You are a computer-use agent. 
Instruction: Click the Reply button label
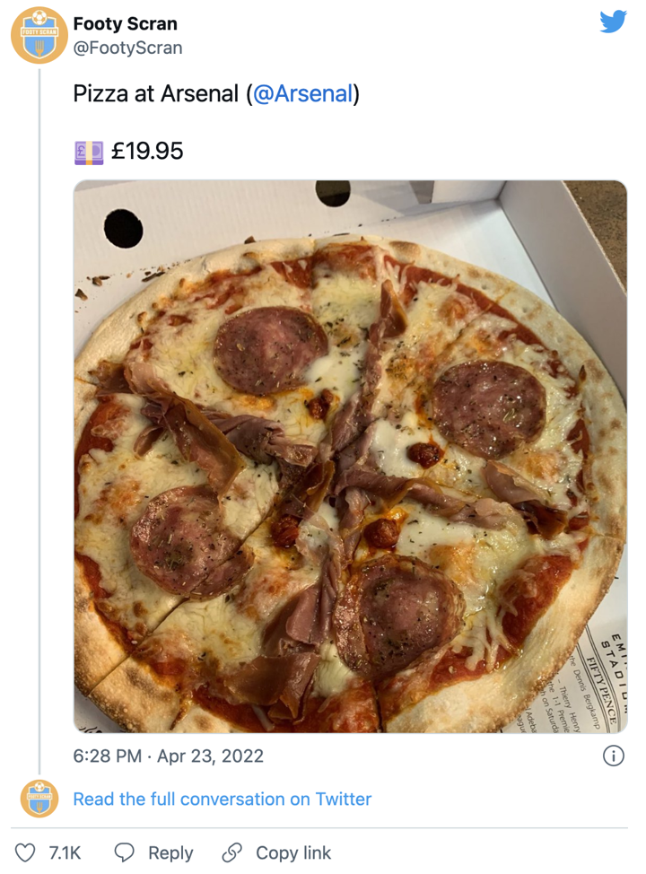coord(170,852)
